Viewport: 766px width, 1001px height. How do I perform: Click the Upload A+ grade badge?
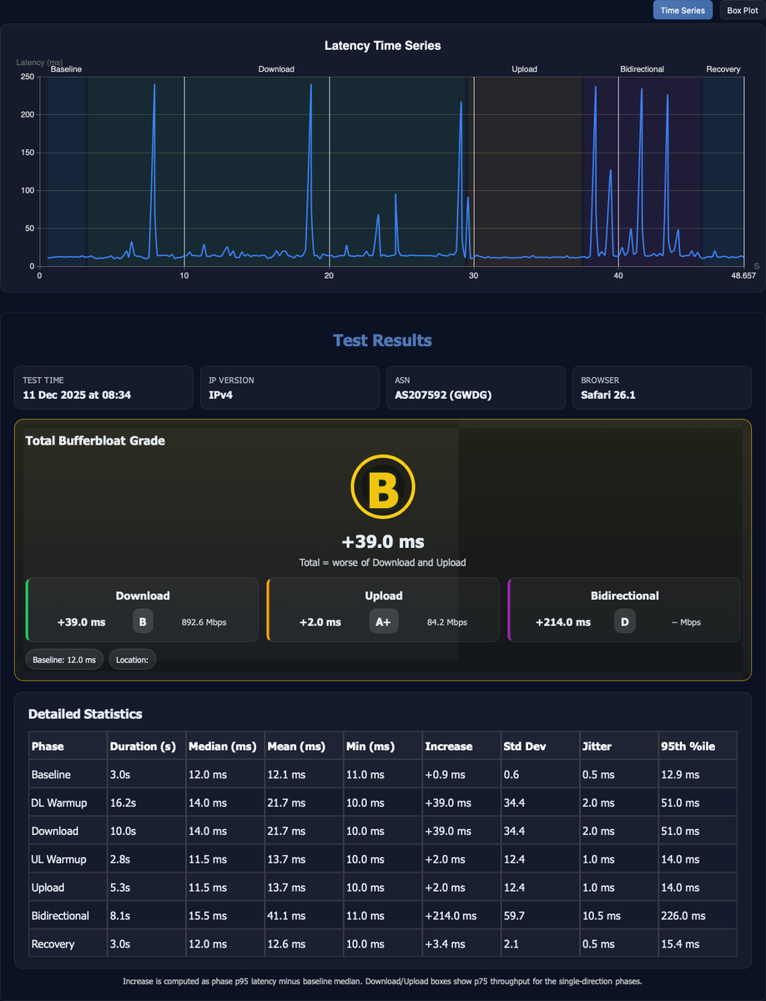384,621
